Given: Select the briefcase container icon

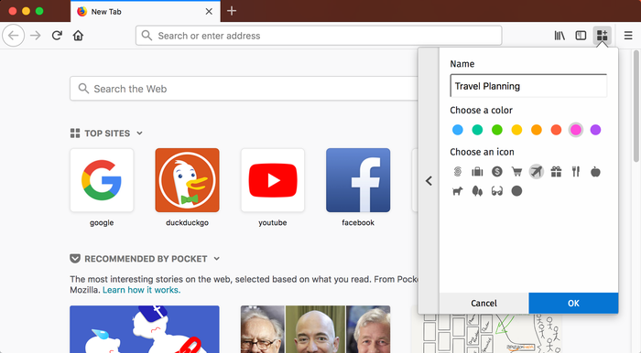Looking at the screenshot, I should click(477, 172).
